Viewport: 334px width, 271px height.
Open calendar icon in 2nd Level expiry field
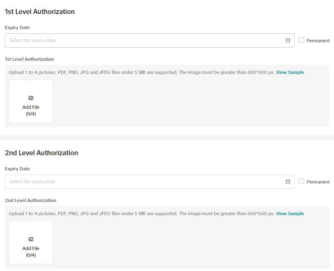[288, 182]
